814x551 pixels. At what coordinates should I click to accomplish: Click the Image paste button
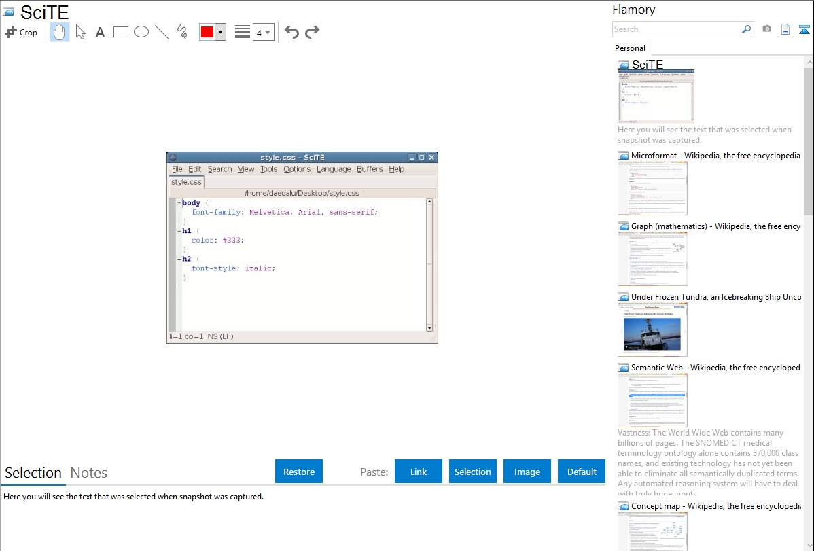527,472
